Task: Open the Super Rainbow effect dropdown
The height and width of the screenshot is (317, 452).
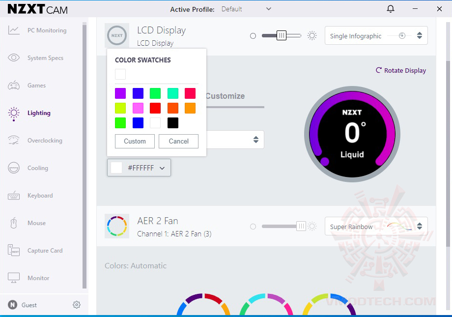Action: [x=376, y=226]
